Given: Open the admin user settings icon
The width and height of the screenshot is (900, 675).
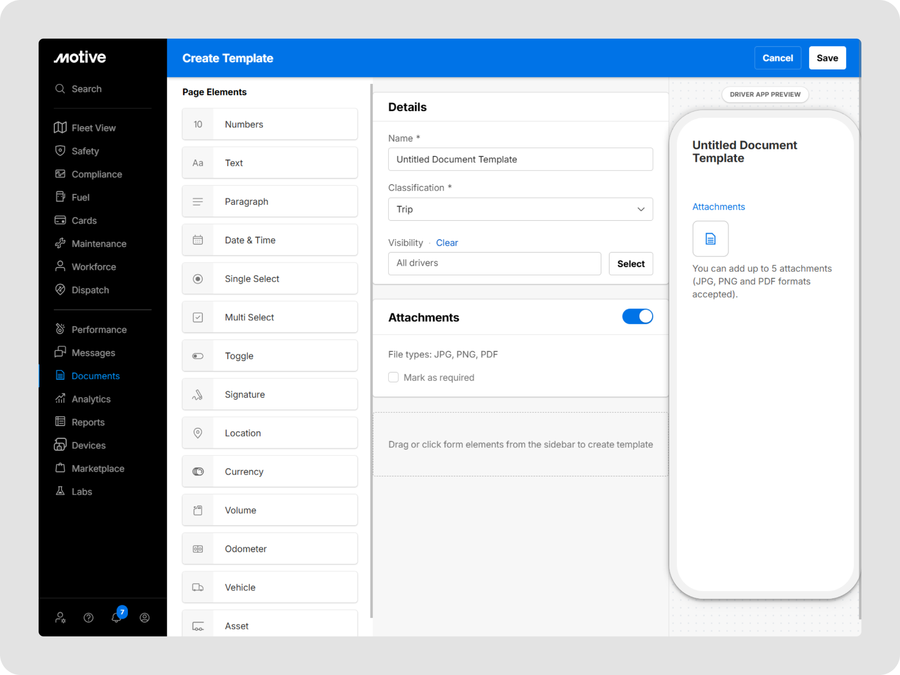Looking at the screenshot, I should point(60,618).
